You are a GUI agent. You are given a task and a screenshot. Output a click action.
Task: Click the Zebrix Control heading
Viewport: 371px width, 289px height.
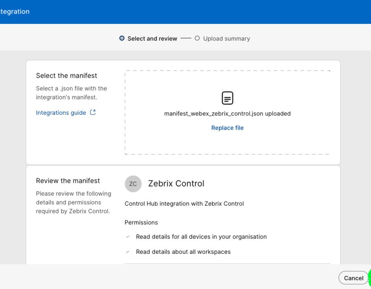[x=176, y=184]
